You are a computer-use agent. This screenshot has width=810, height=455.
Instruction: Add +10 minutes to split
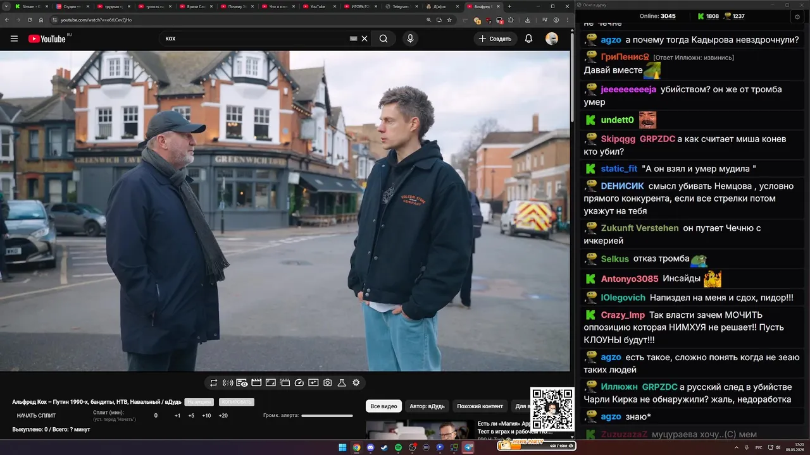[x=206, y=415]
